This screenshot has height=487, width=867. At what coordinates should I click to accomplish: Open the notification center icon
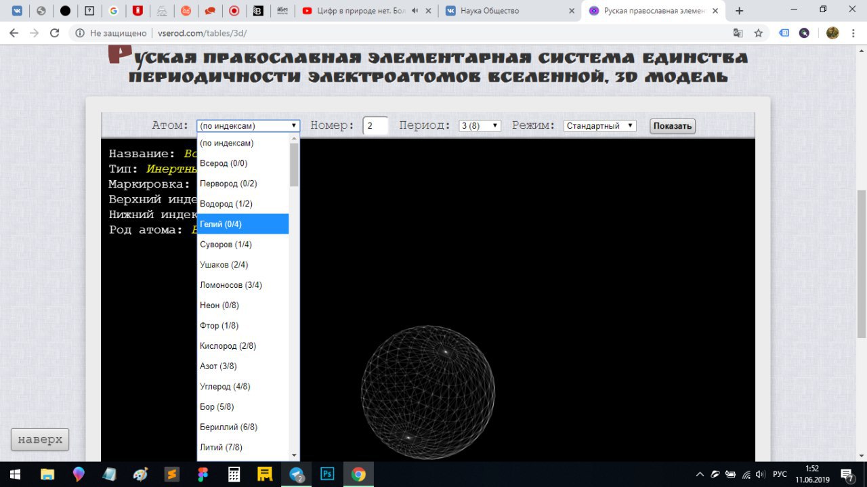tap(847, 474)
